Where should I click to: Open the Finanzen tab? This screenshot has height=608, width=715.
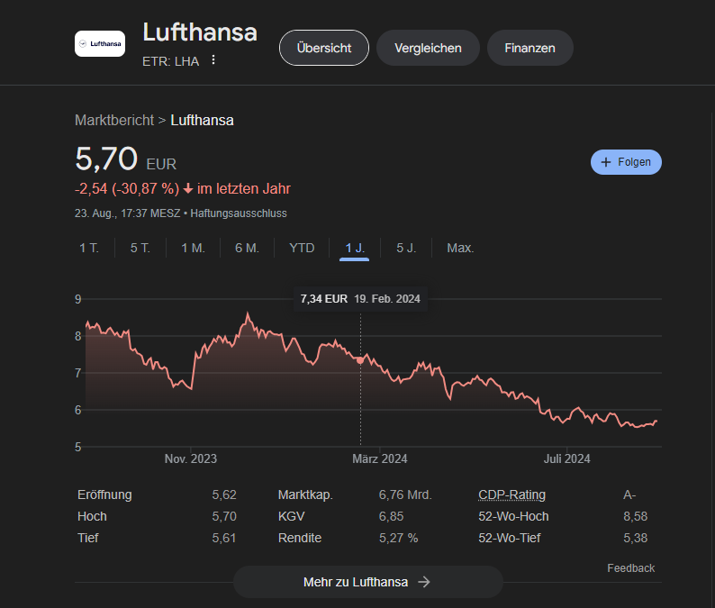(x=529, y=48)
